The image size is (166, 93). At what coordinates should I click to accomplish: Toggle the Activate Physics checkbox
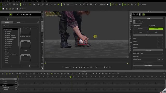point(134,21)
